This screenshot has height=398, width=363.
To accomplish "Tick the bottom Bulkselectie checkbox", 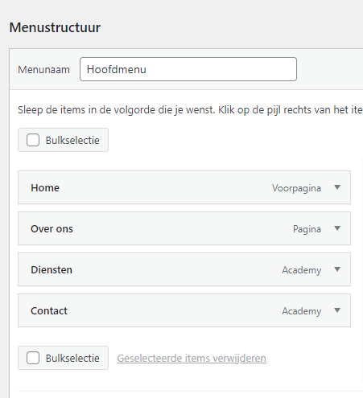I will [33, 358].
